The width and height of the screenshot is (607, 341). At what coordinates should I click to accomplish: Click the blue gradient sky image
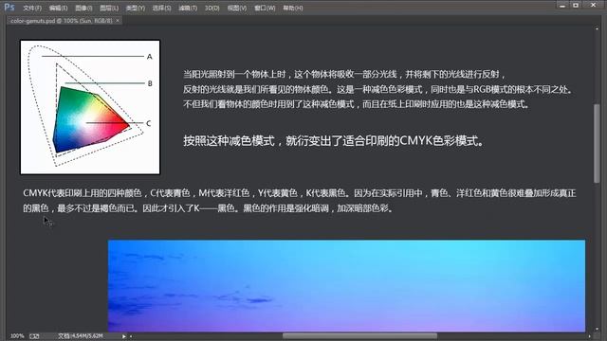(x=346, y=286)
